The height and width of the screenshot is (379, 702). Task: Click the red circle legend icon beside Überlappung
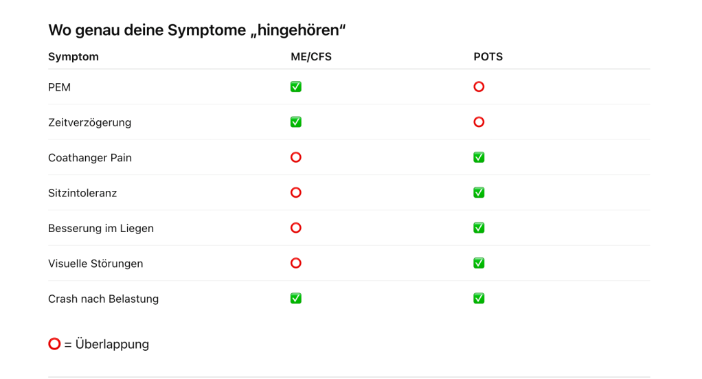coord(54,343)
